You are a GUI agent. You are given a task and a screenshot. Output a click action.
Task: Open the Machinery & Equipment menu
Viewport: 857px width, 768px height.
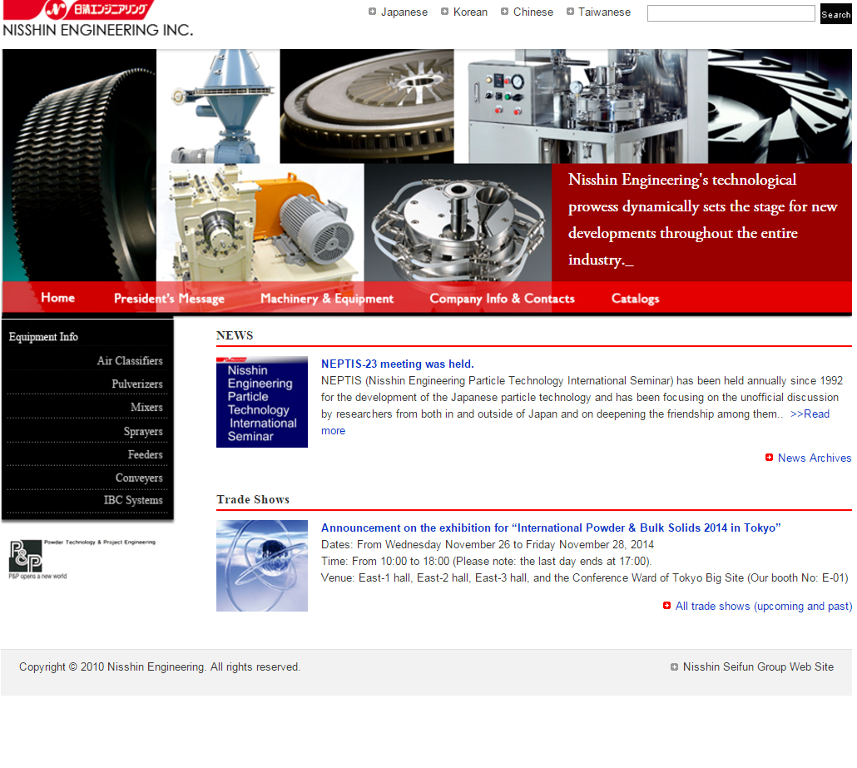click(x=327, y=299)
